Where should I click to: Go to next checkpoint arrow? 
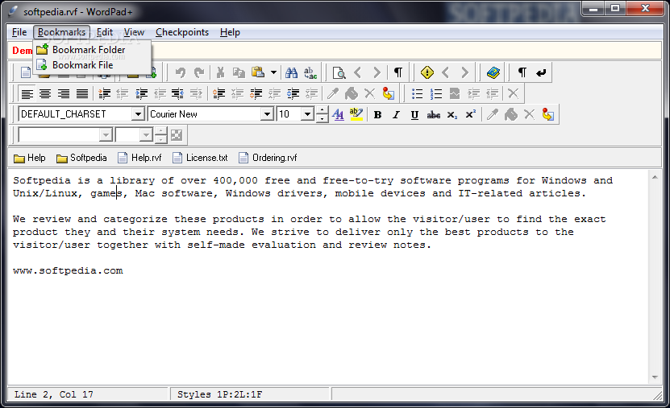(465, 72)
